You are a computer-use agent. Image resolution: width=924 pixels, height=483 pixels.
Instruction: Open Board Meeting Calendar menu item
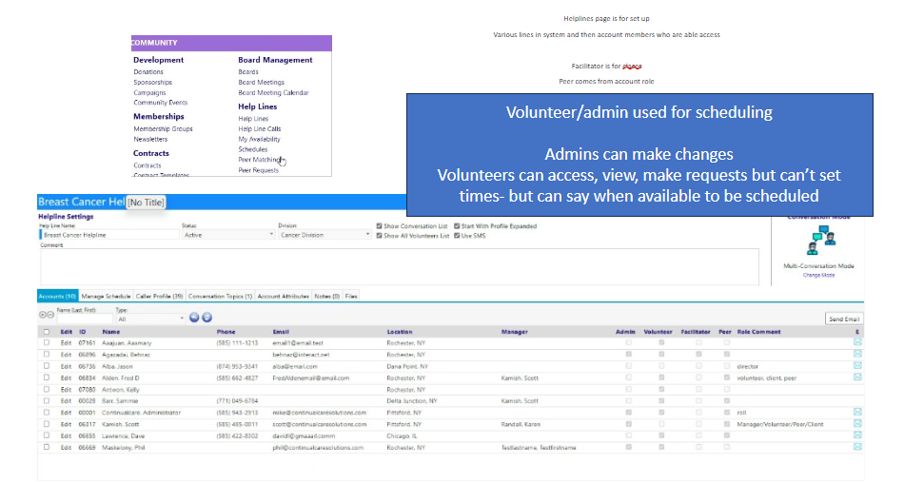(273, 92)
